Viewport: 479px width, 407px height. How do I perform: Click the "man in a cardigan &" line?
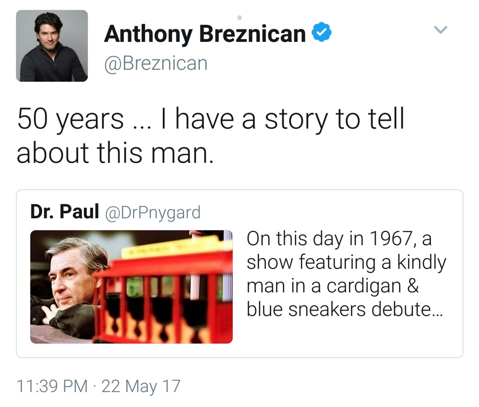point(332,286)
